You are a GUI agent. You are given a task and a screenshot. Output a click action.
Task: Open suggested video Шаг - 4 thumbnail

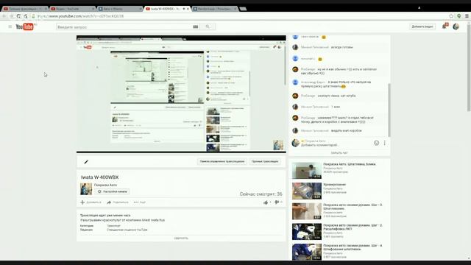point(307,252)
